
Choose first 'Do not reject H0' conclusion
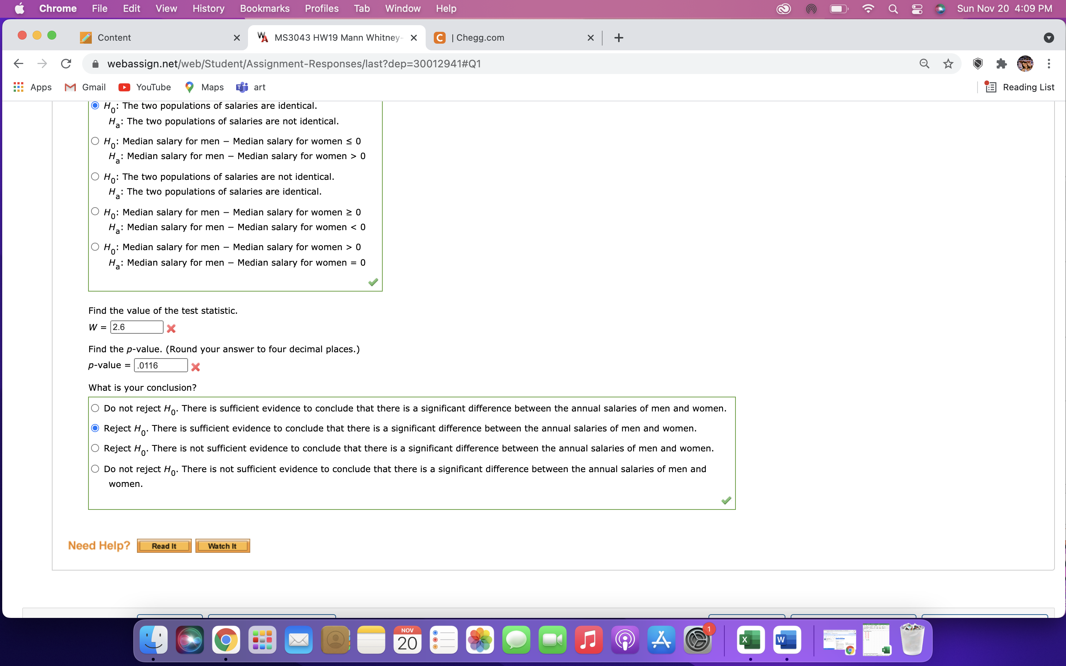[95, 408]
